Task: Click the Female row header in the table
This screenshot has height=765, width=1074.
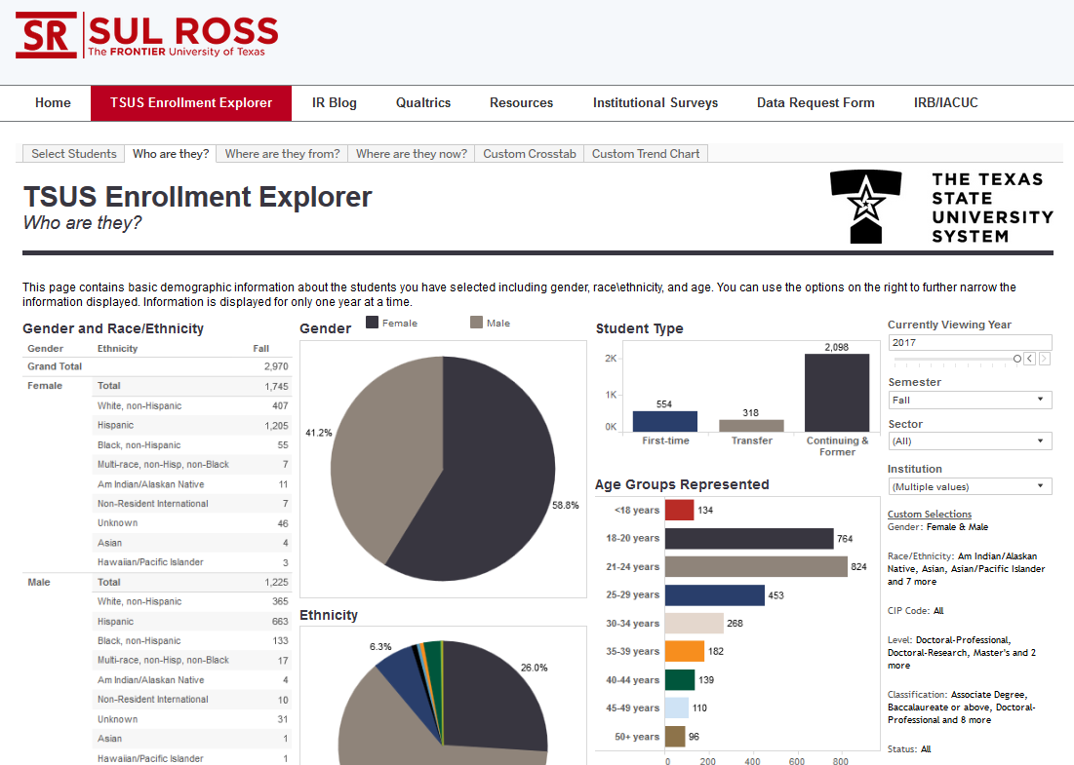Action: (x=45, y=386)
